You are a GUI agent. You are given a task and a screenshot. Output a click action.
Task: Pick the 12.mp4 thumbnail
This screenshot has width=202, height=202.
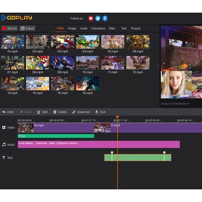[x=138, y=63]
